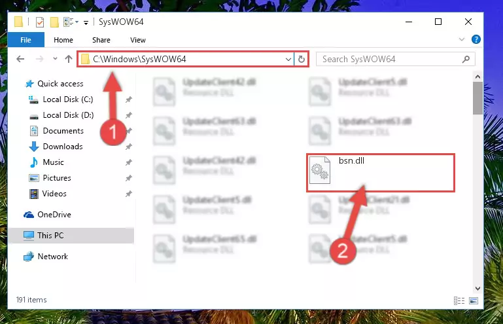Click the pin icon beside Local Disk (C:)
Viewport: 503px width, 324px height.
pos(129,99)
